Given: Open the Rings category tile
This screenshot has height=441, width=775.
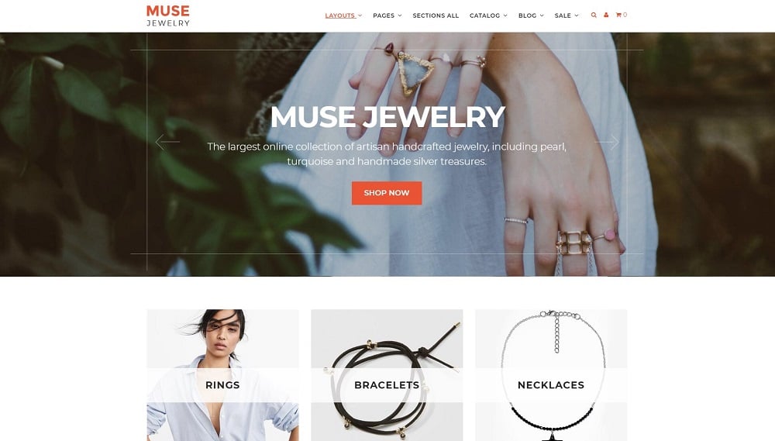Looking at the screenshot, I should coord(223,375).
